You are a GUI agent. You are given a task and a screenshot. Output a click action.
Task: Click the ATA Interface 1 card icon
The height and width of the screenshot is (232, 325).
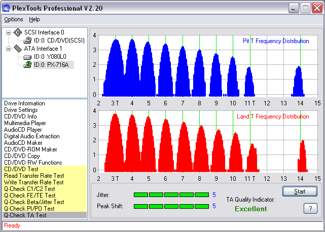[x=18, y=49]
